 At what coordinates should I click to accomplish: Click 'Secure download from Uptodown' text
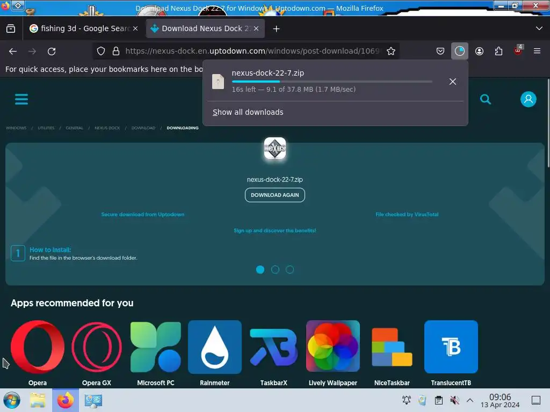[143, 215]
